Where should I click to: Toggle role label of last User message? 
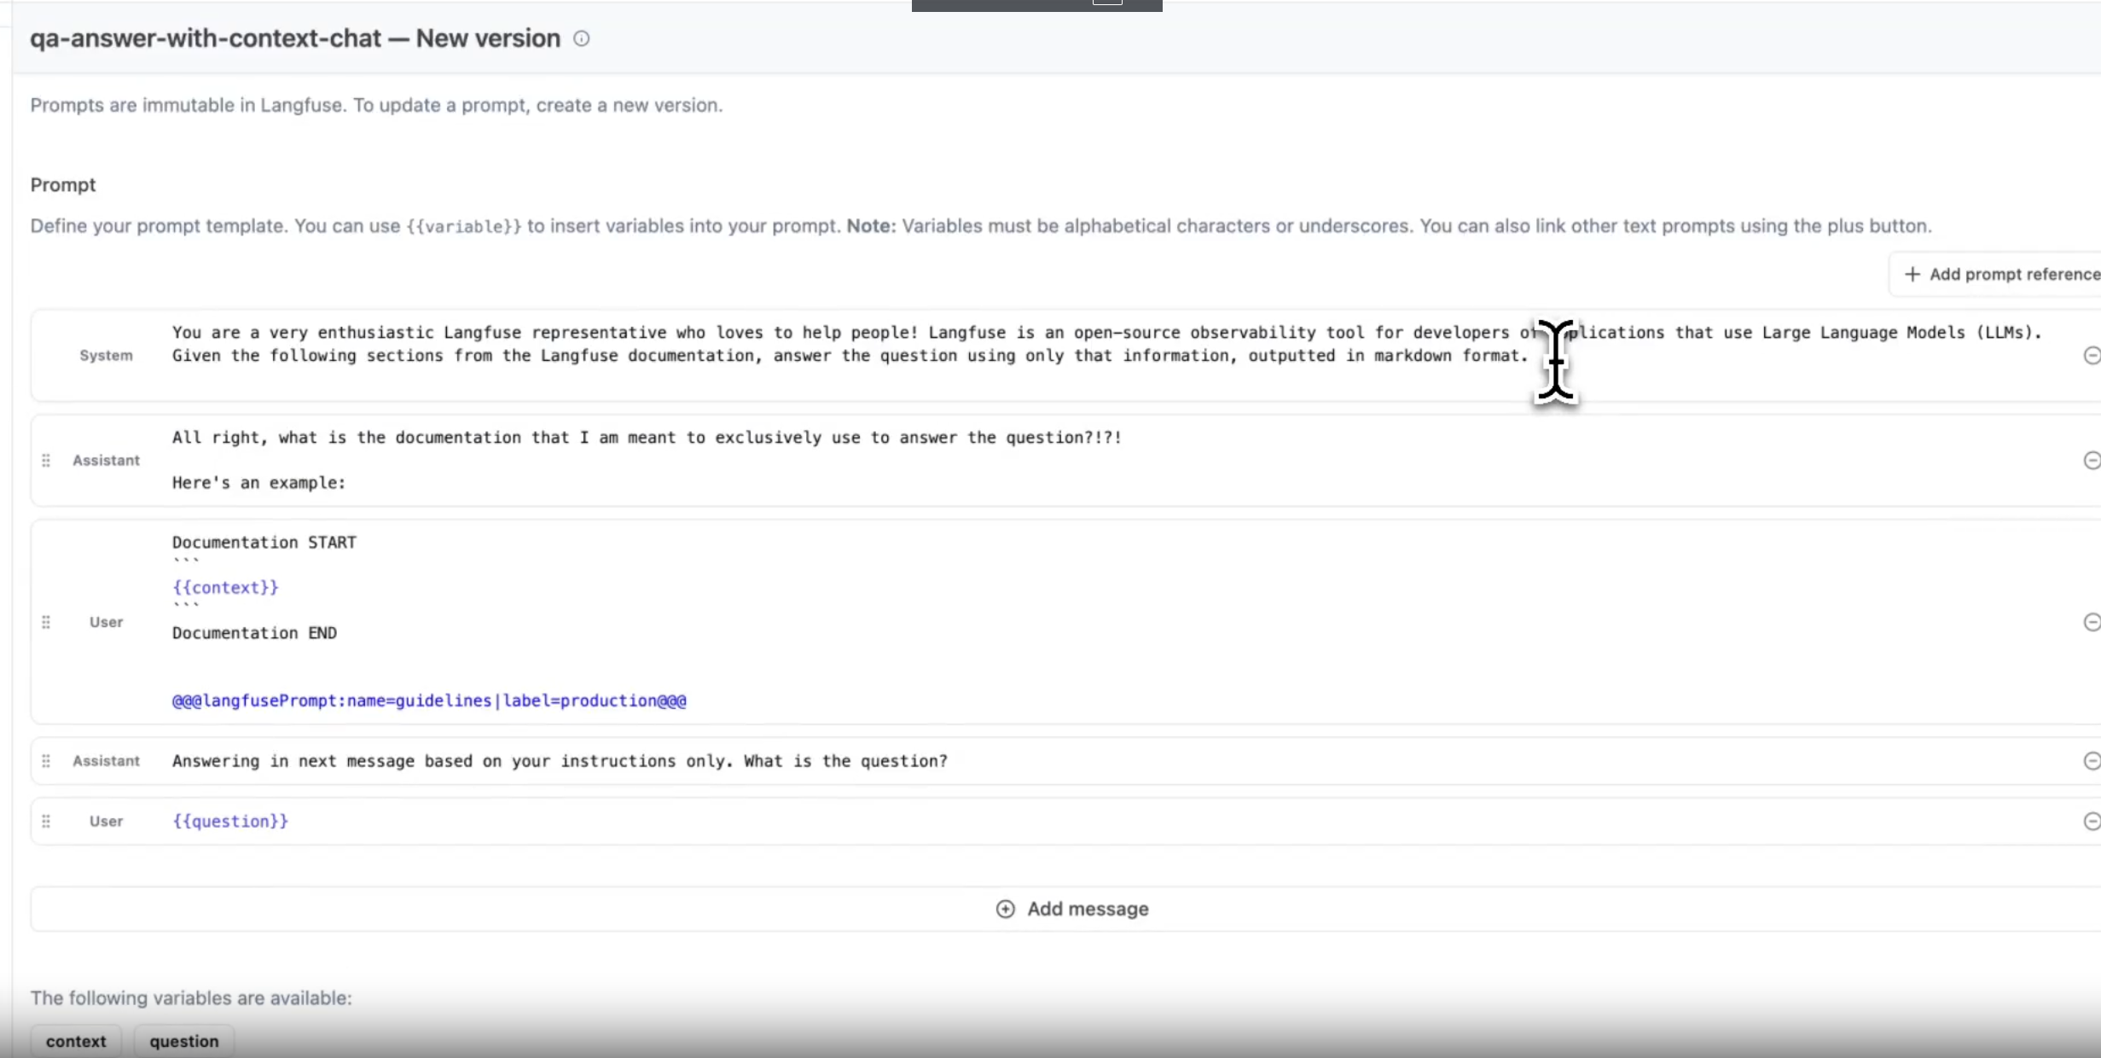(106, 821)
